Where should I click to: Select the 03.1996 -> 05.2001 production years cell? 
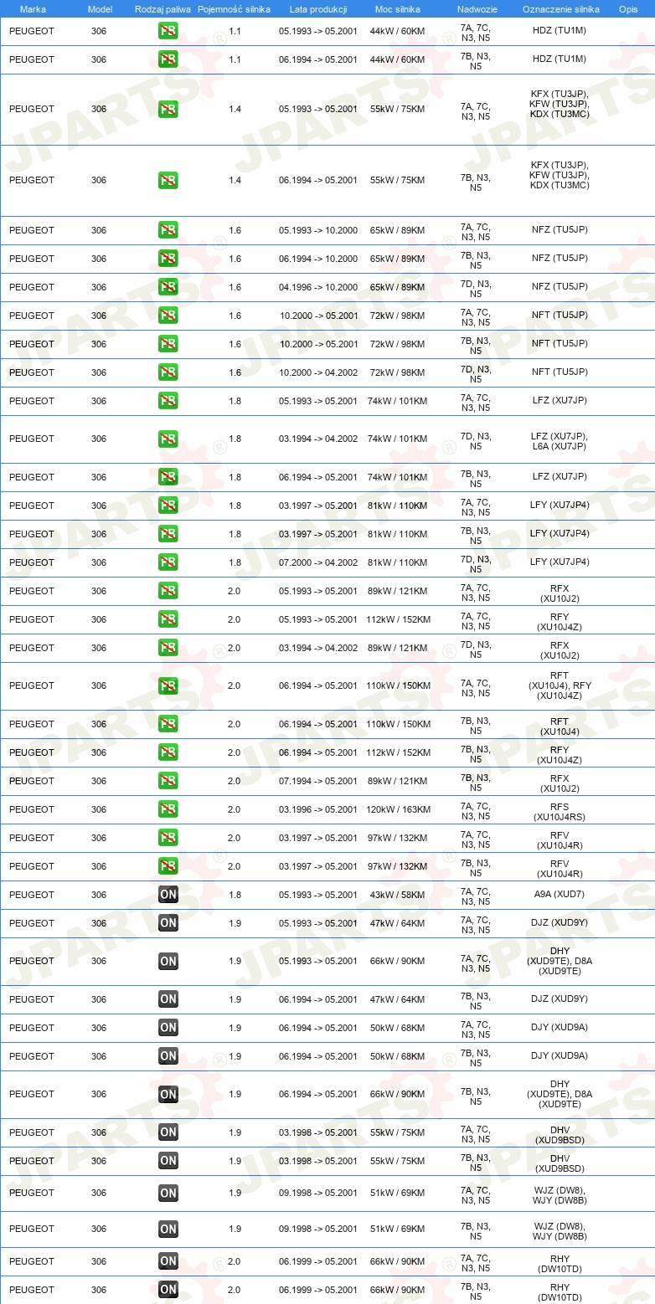pos(318,809)
